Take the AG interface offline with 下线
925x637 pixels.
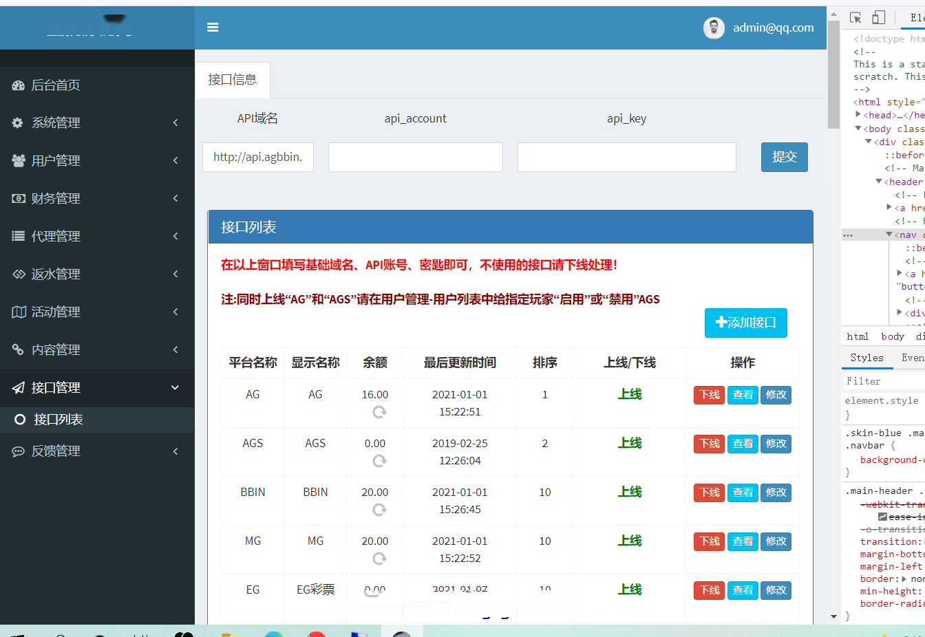pos(709,395)
